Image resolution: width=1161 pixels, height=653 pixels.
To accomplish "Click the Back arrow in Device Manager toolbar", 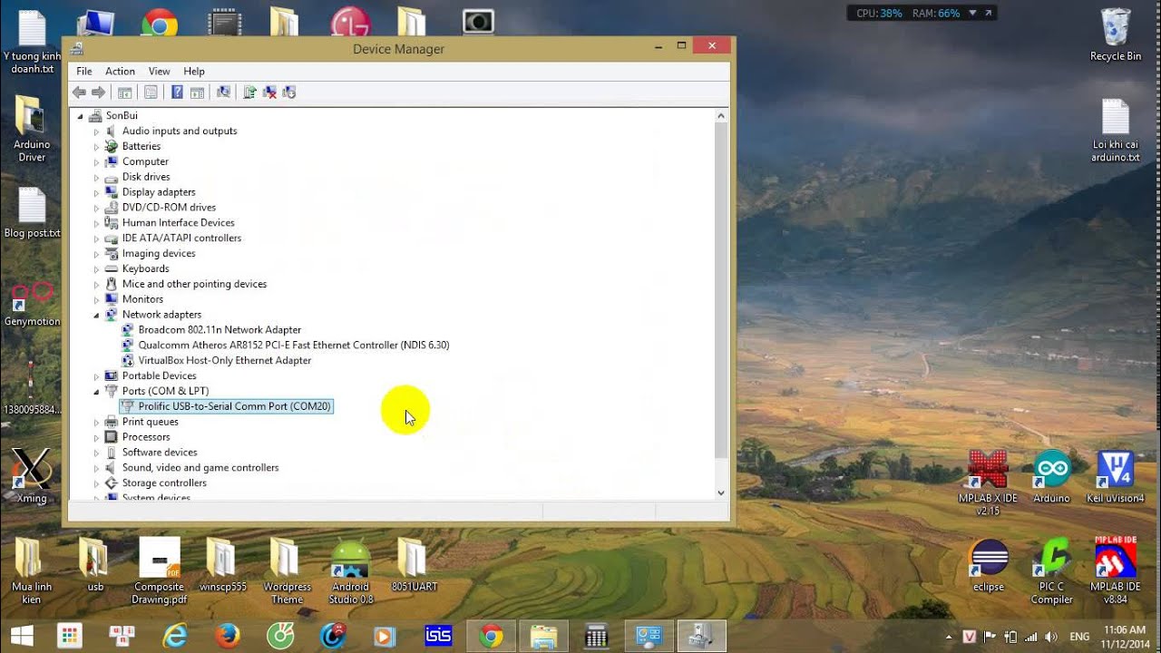I will 79,93.
